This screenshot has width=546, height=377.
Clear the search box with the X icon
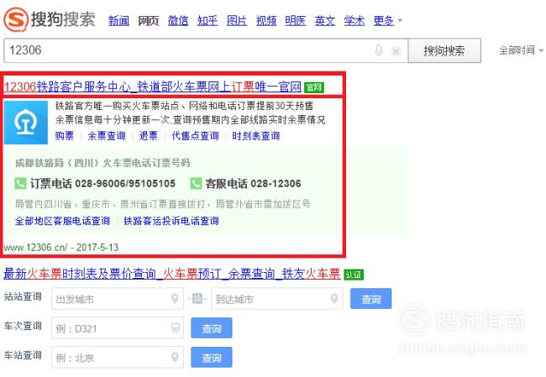click(396, 51)
